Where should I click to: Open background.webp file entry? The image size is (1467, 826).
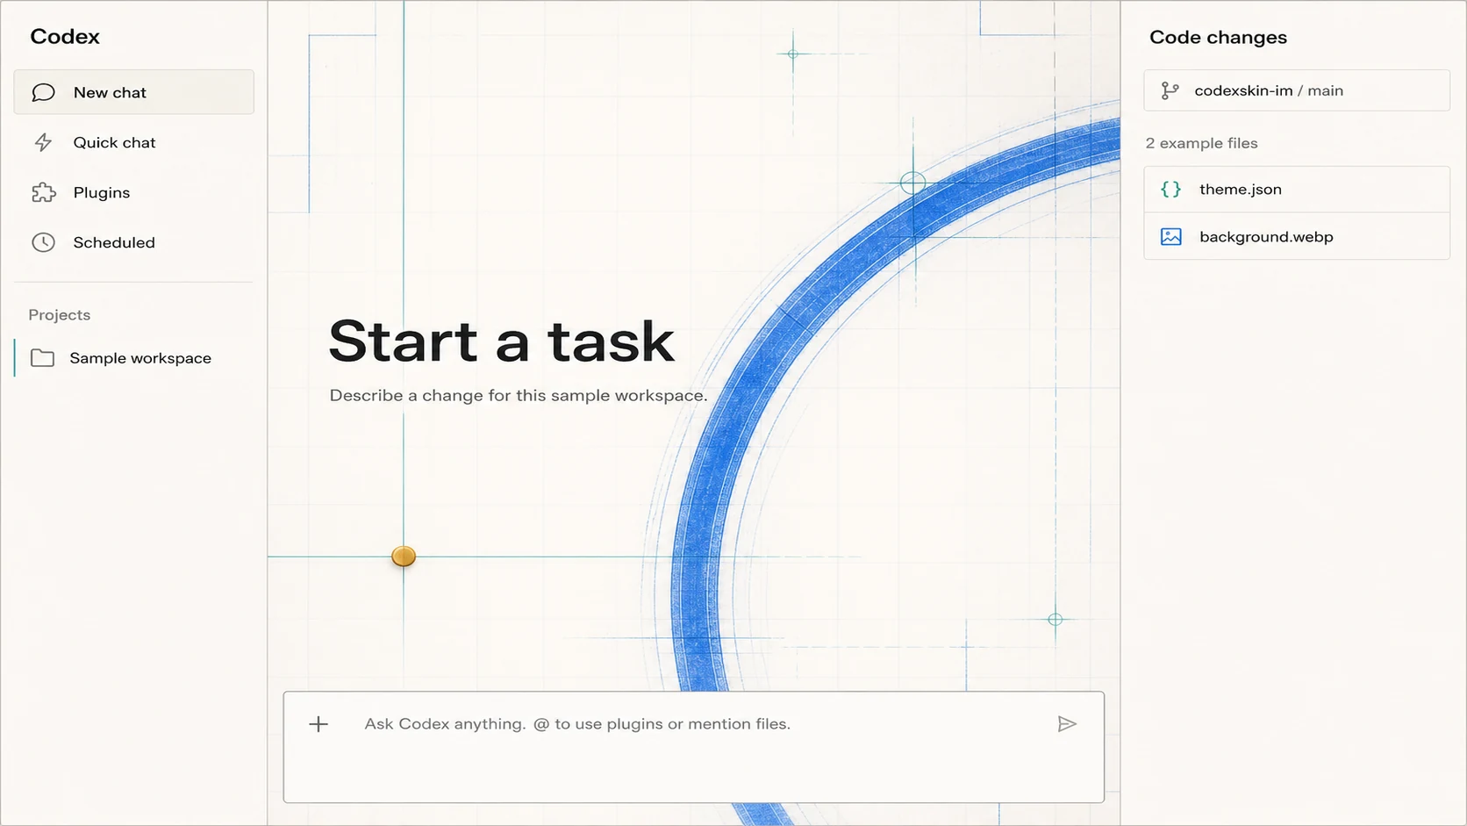[1297, 237]
